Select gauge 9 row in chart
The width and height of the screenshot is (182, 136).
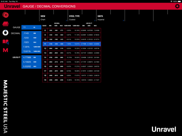(x=72, y=35)
